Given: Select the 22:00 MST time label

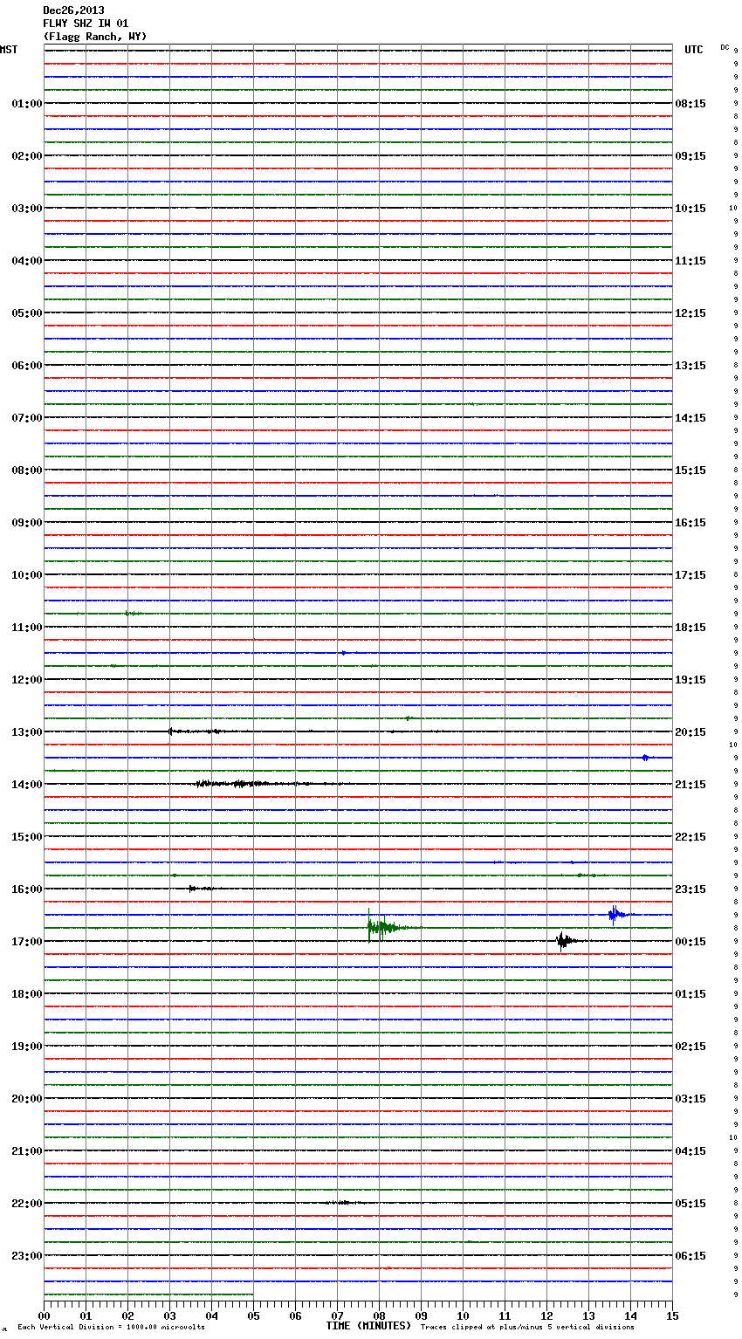Looking at the screenshot, I should coord(26,1204).
